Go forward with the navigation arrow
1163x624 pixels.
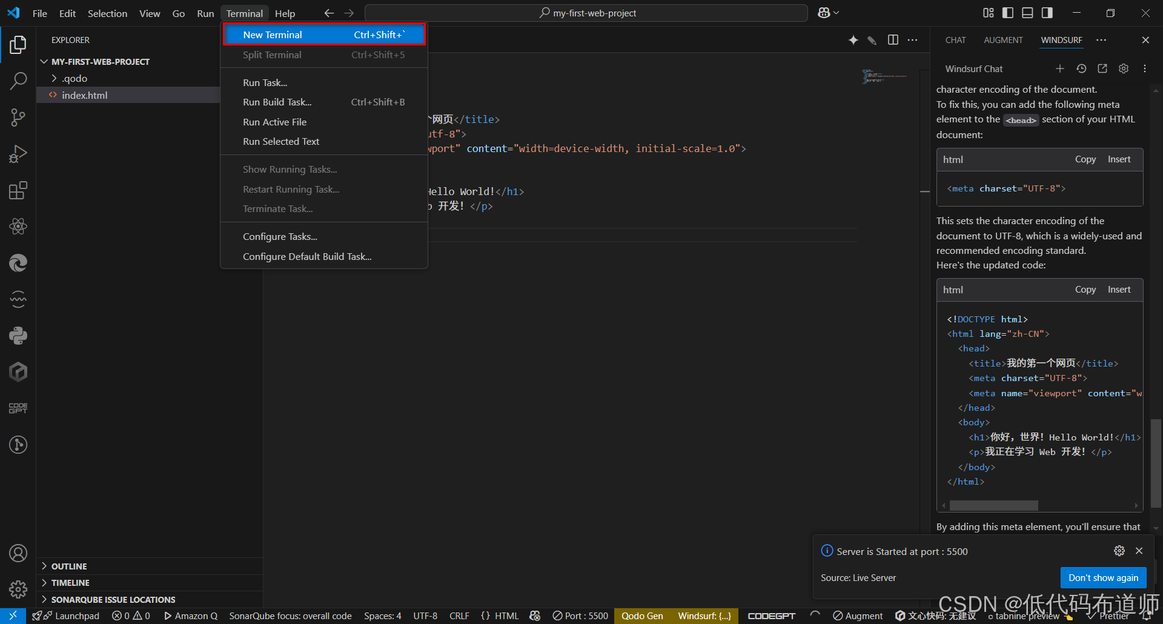click(x=349, y=13)
